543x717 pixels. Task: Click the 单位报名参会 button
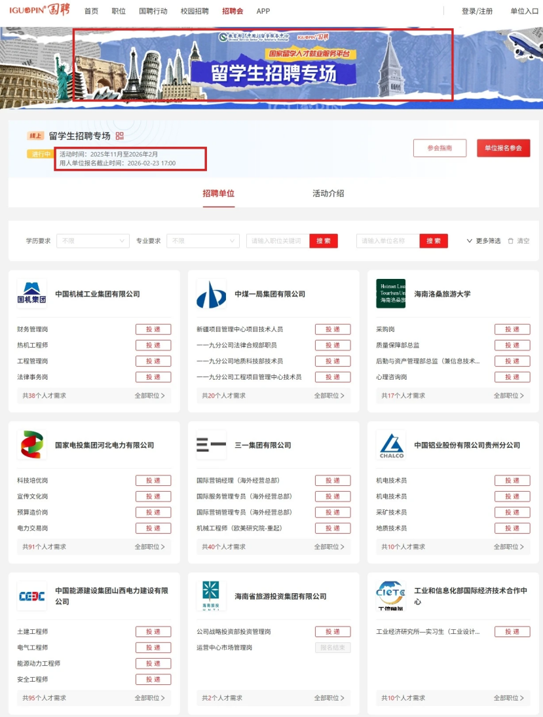tap(503, 148)
